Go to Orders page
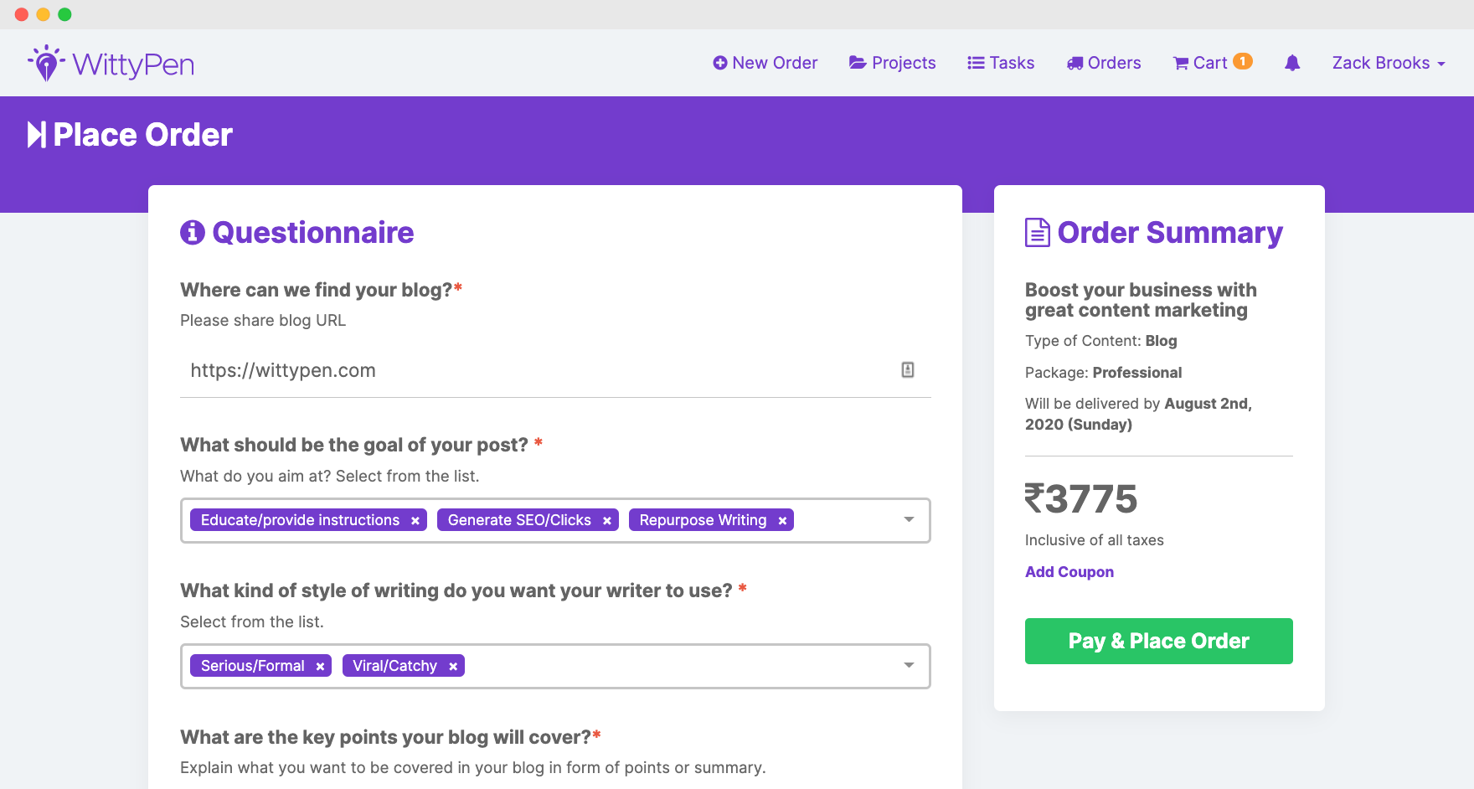Viewport: 1474px width, 789px height. click(x=1104, y=63)
